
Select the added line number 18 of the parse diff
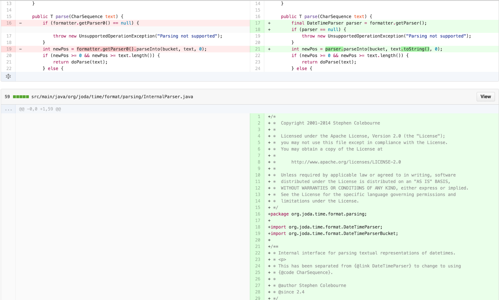(x=258, y=29)
